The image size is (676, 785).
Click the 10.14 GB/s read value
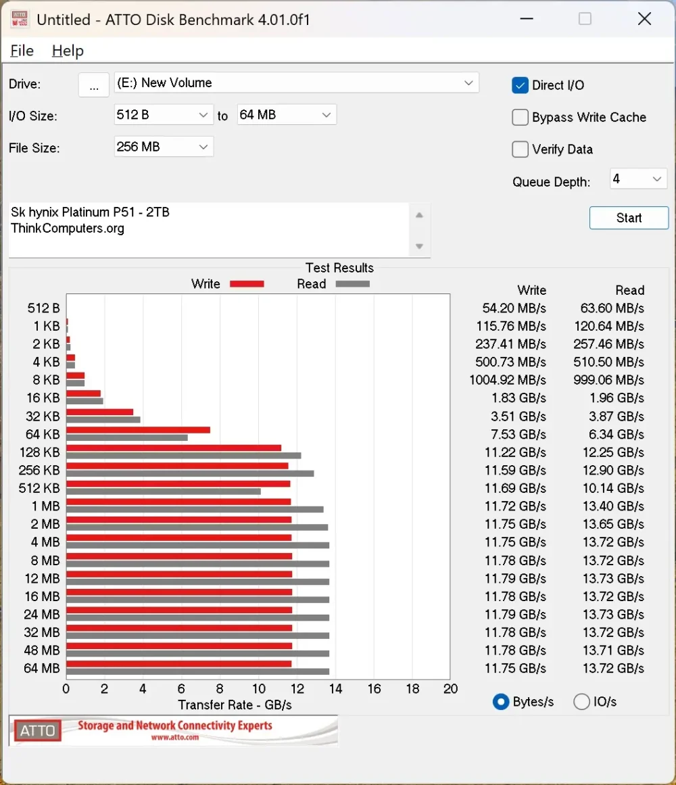[613, 488]
